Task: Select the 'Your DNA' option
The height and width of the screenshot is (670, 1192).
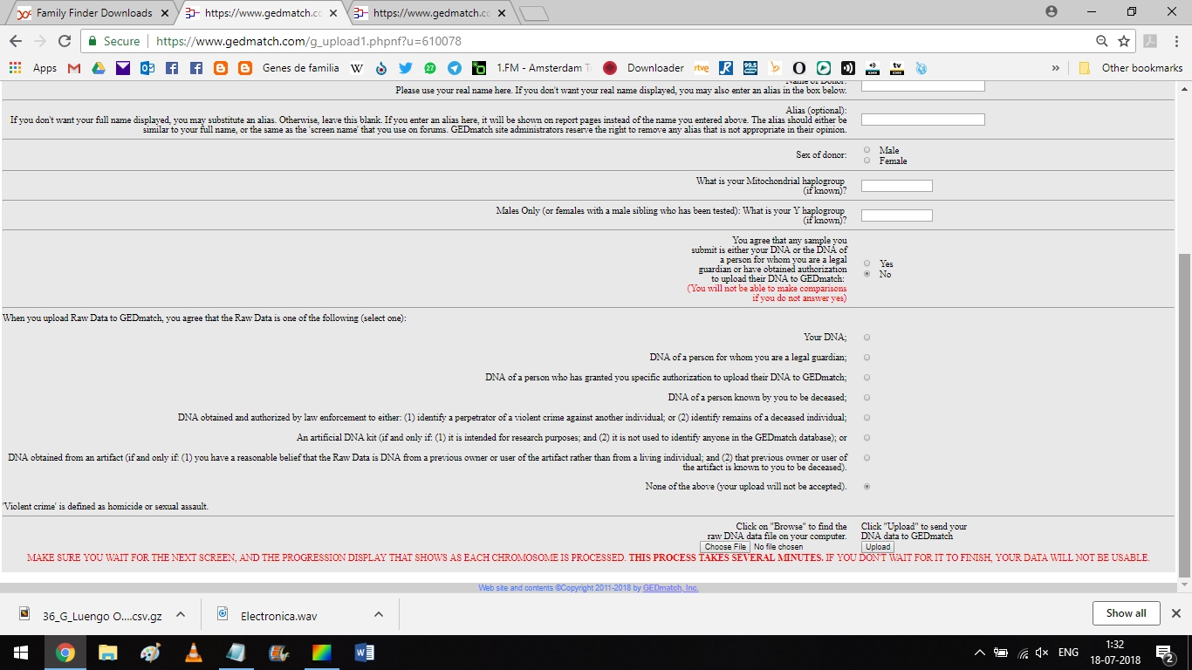Action: click(x=867, y=337)
